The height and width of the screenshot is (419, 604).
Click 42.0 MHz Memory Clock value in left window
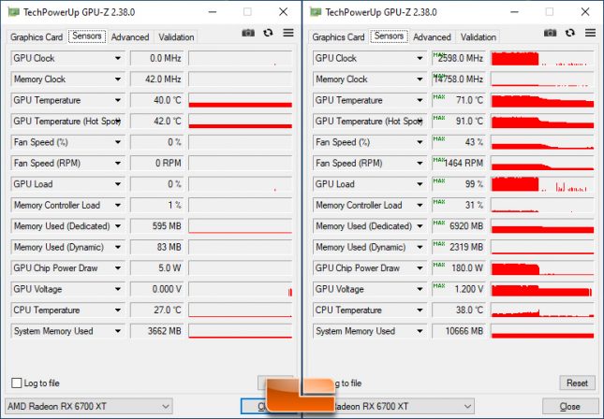tap(156, 79)
